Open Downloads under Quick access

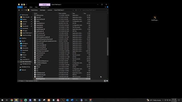pyautogui.click(x=25, y=28)
